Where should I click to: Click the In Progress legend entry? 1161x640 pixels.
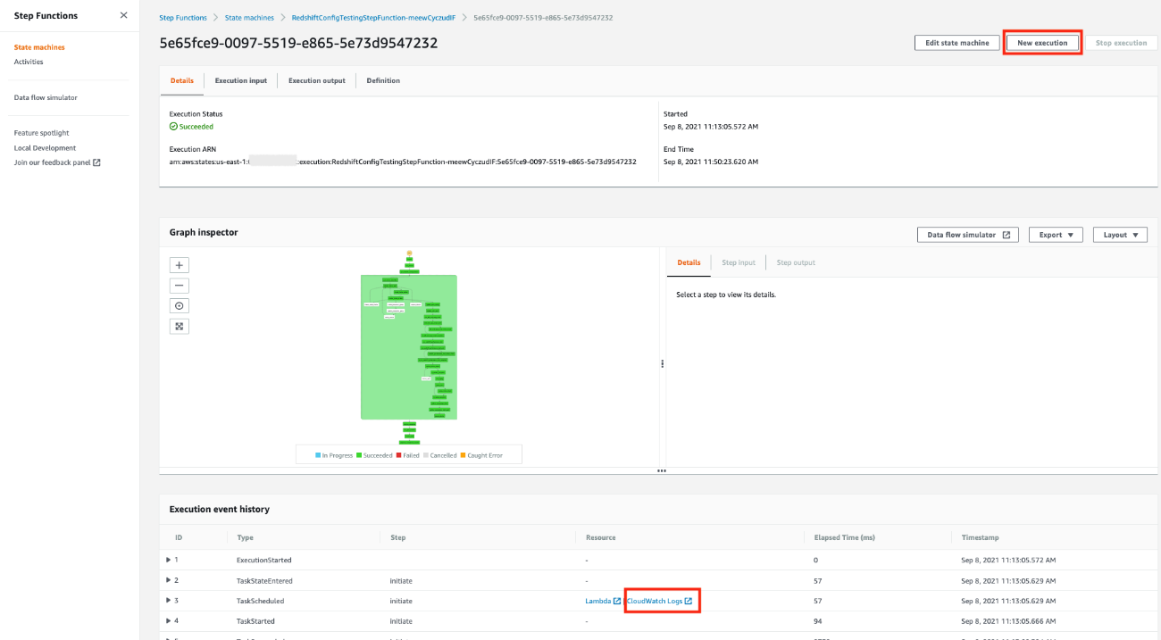[x=334, y=455]
